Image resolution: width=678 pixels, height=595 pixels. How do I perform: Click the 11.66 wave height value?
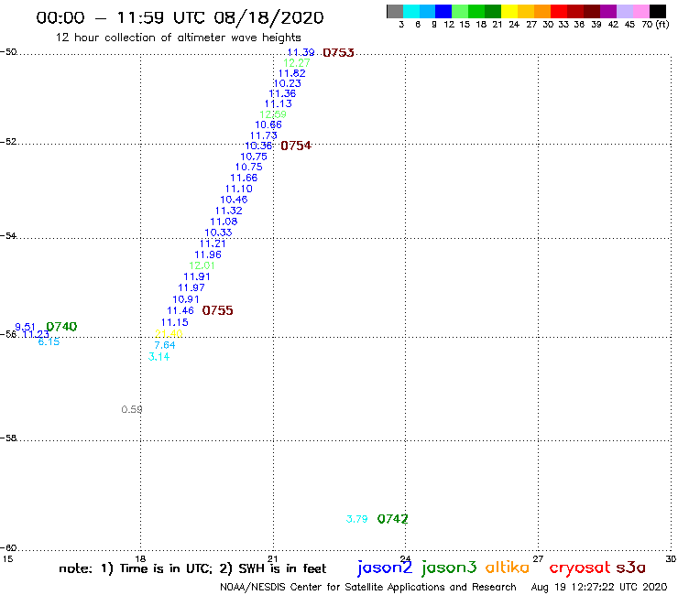(x=244, y=178)
